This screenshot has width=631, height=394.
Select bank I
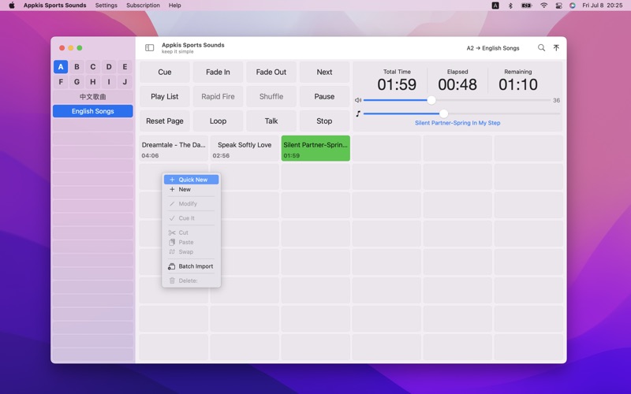coord(109,82)
